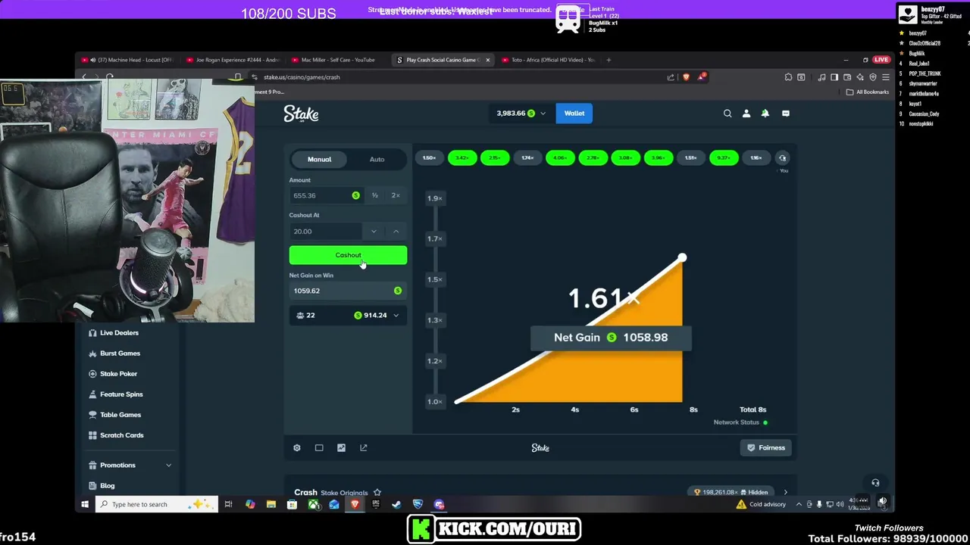Select the Manual betting mode
The image size is (970, 545).
coord(319,159)
